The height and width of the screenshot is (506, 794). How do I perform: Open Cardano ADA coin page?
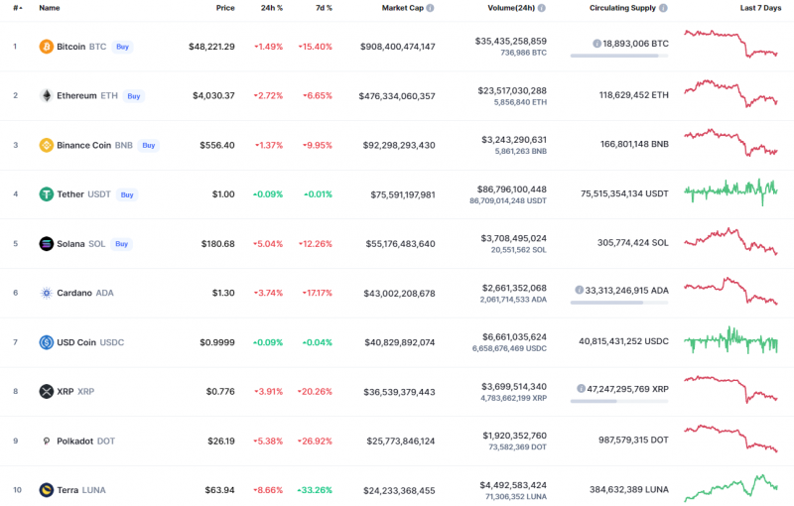point(85,293)
